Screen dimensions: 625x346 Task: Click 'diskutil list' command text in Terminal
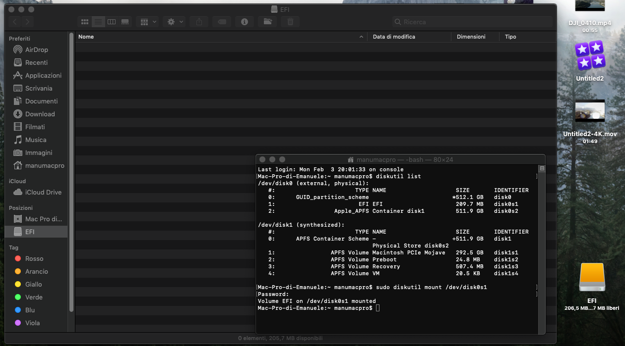pos(398,176)
